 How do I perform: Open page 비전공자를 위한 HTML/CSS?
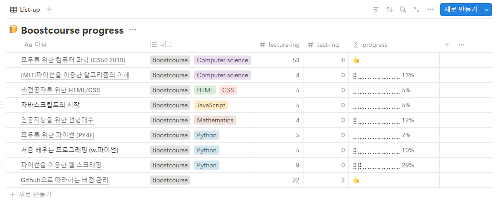(x=60, y=90)
